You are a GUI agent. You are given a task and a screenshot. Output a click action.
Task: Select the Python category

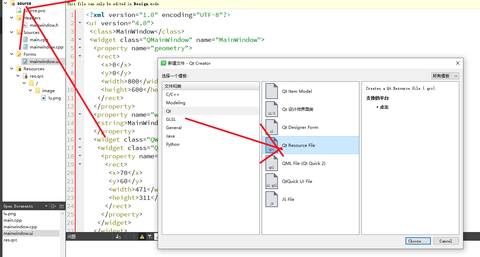pyautogui.click(x=211, y=144)
